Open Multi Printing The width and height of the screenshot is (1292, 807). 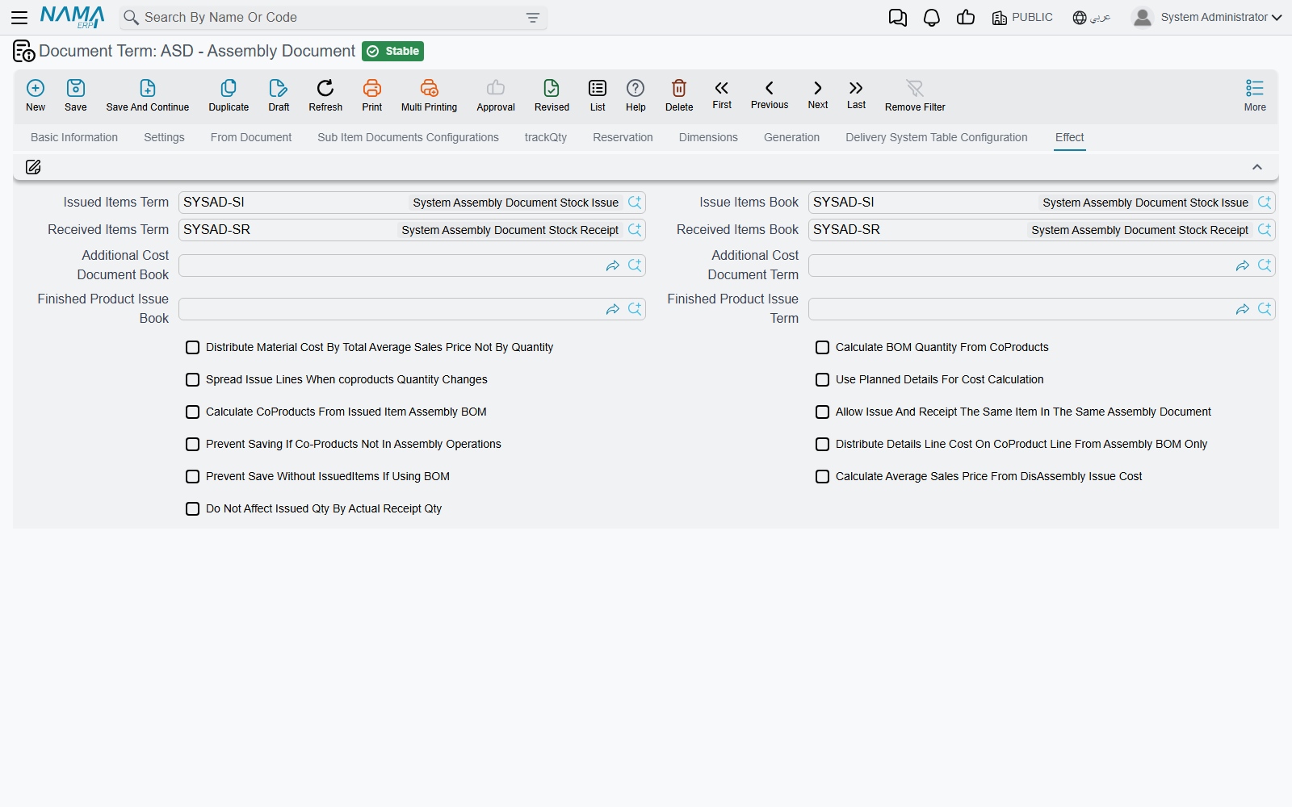pyautogui.click(x=429, y=94)
